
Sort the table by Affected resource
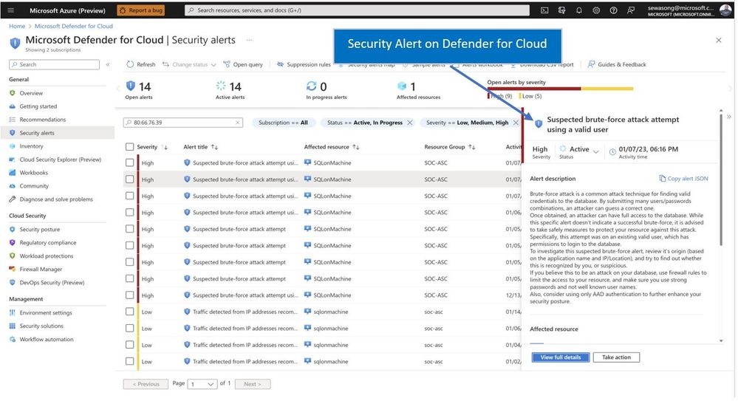[332, 147]
